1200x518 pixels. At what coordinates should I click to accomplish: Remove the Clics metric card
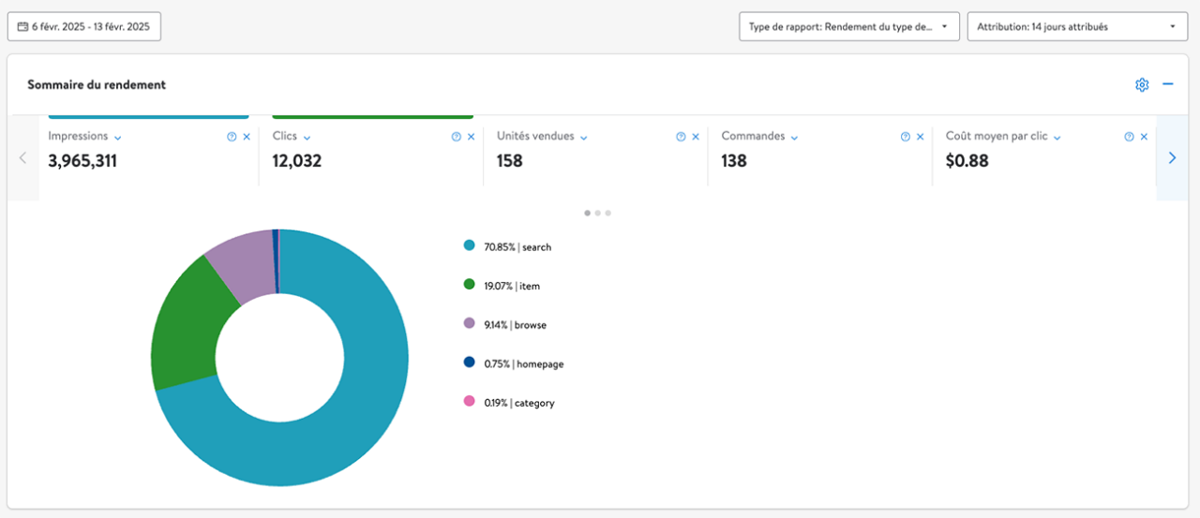(471, 137)
